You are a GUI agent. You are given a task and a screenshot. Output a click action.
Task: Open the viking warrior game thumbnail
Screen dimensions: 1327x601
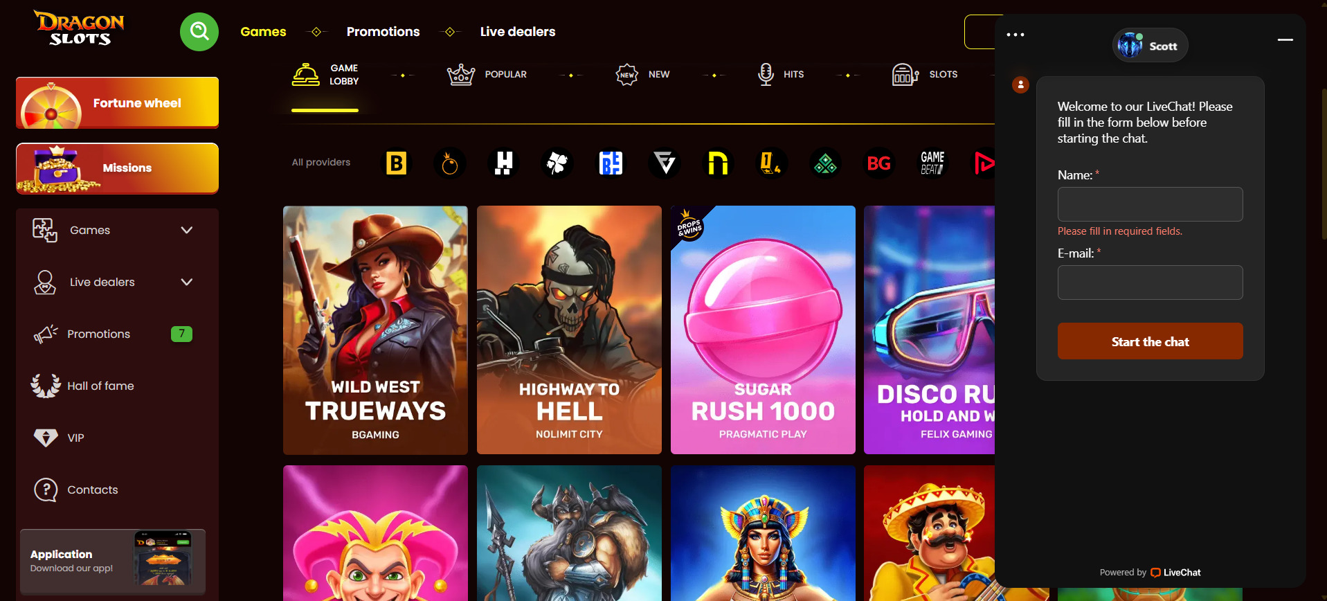(x=569, y=533)
